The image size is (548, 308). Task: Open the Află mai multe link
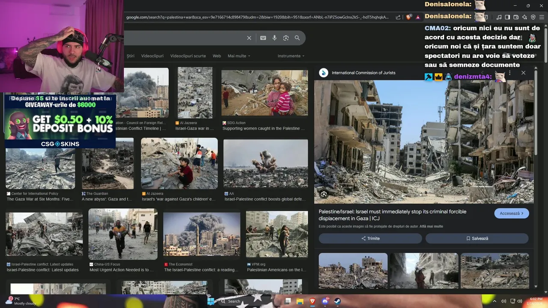(431, 226)
